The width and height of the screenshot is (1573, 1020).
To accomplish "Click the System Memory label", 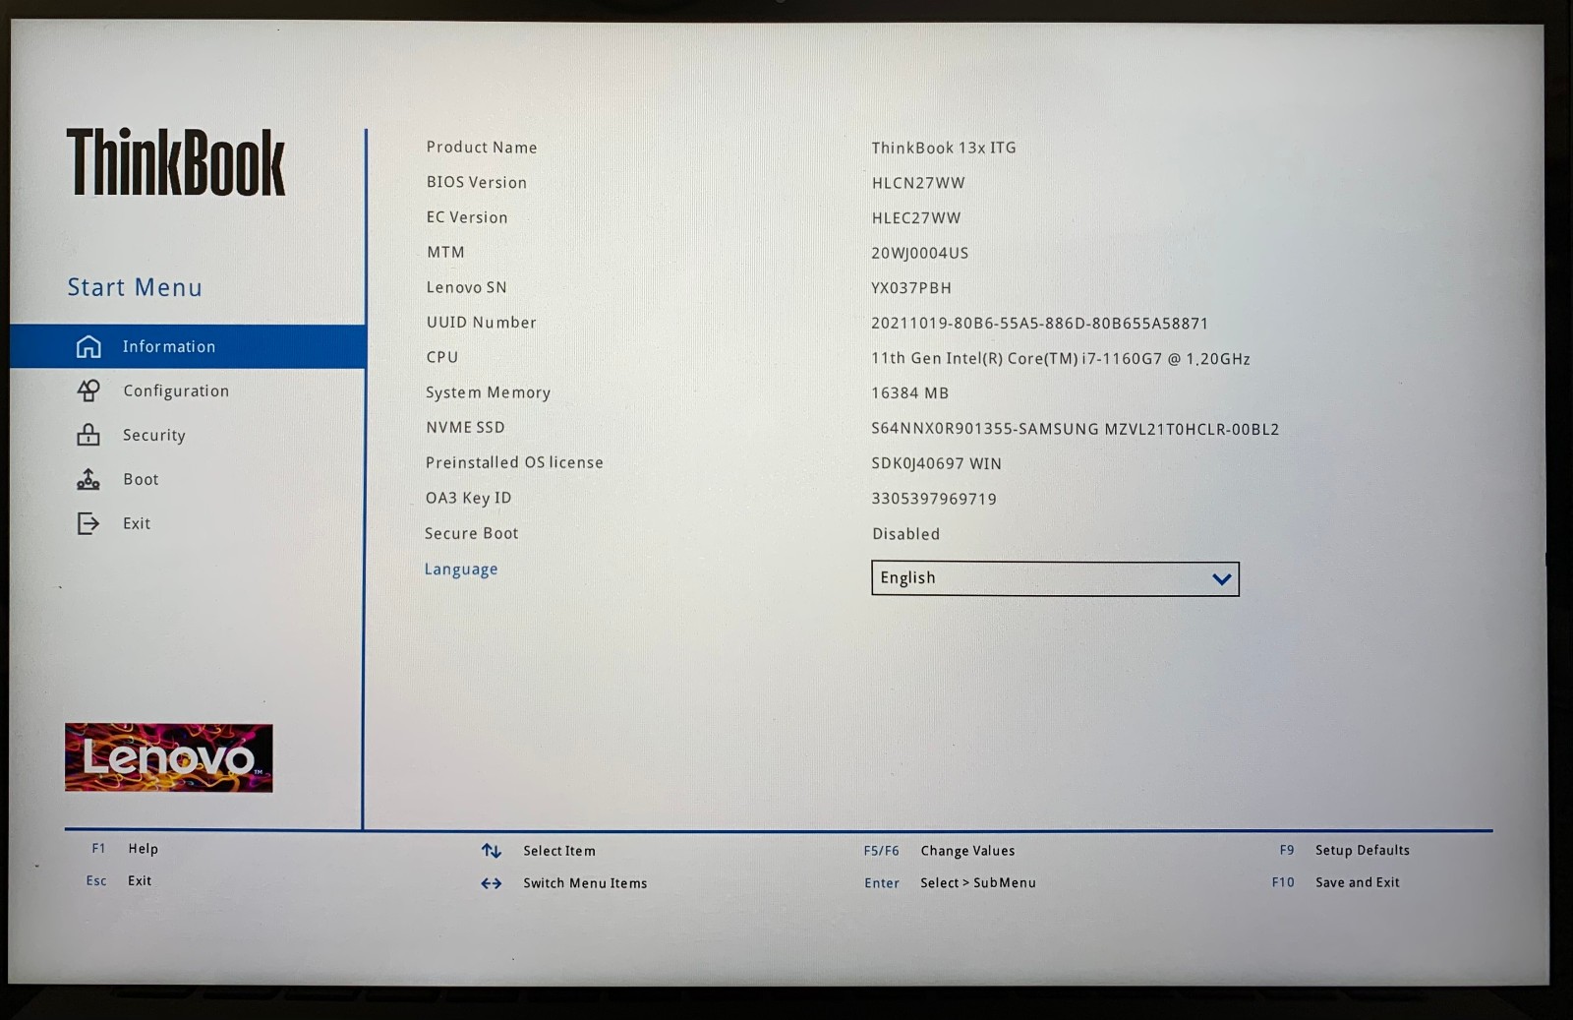I will pyautogui.click(x=489, y=392).
